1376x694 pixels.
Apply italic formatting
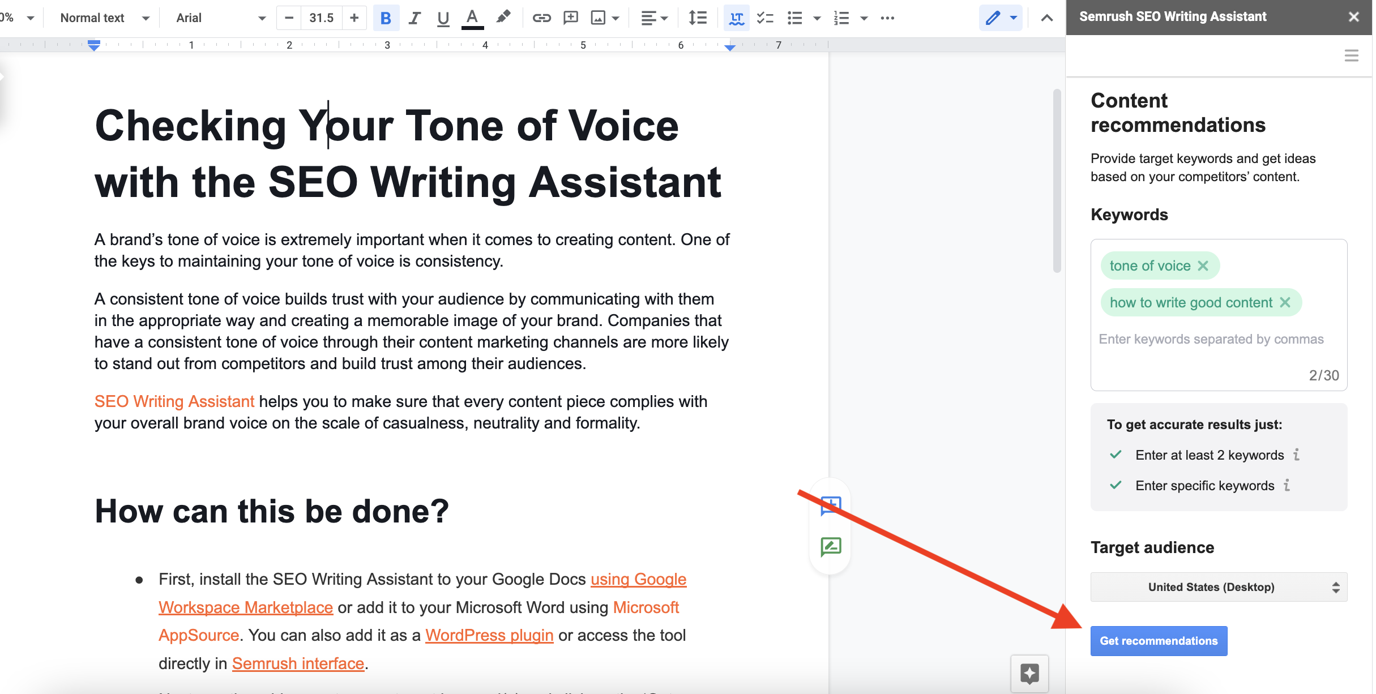point(414,18)
